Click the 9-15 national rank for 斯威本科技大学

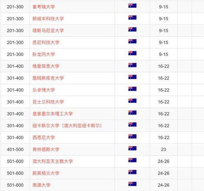(164, 19)
